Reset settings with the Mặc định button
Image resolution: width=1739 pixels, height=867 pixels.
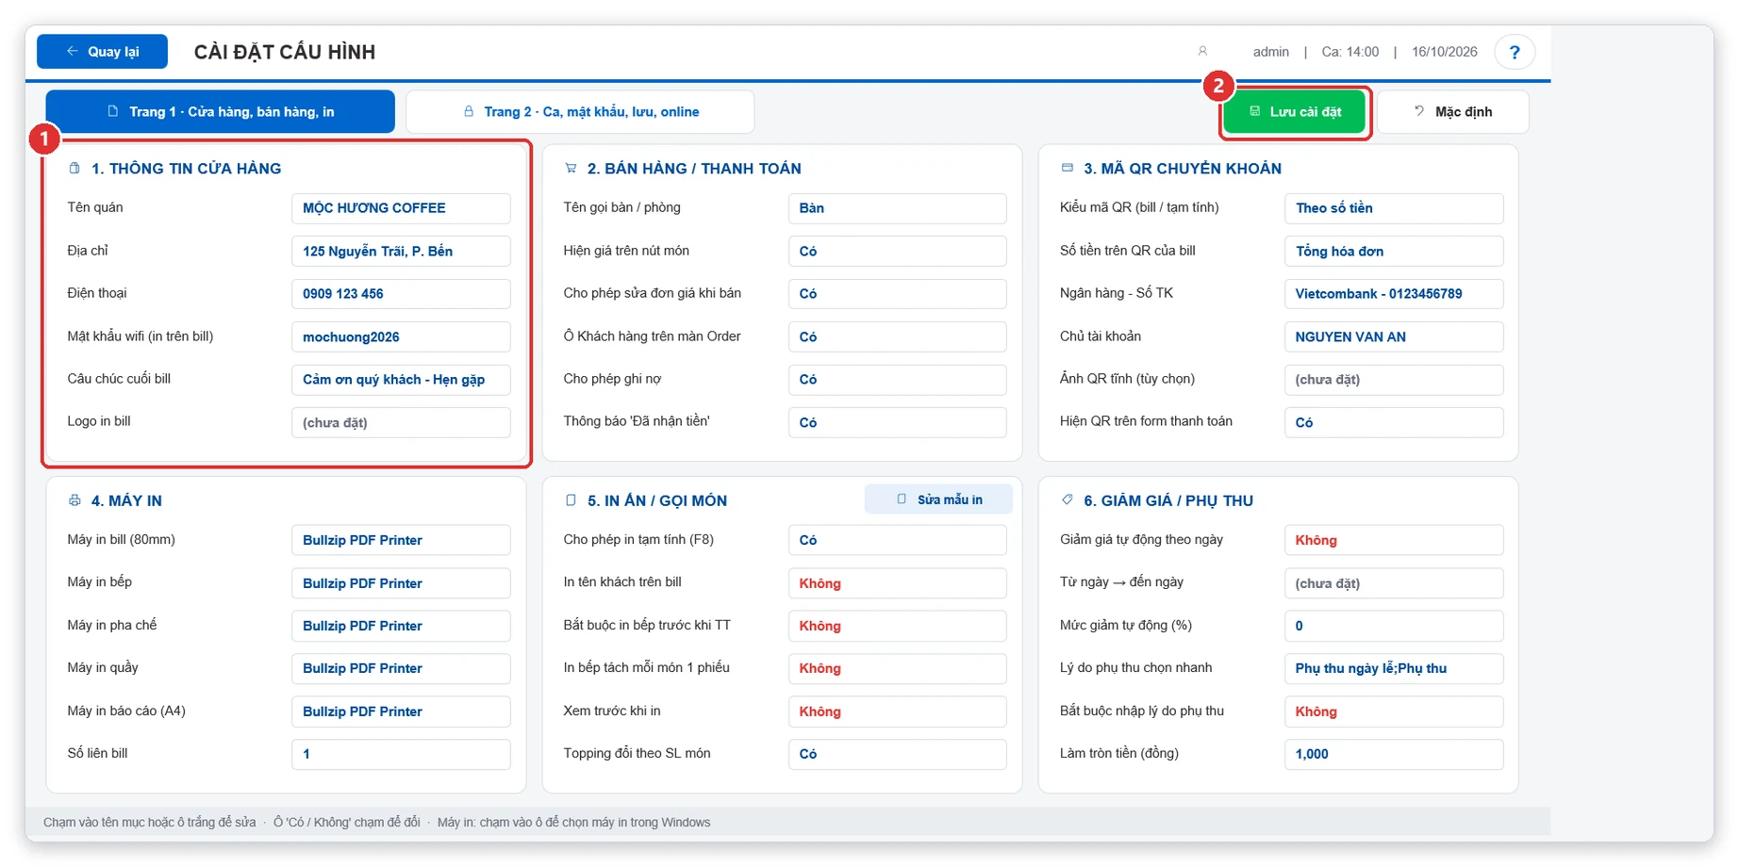coord(1452,112)
